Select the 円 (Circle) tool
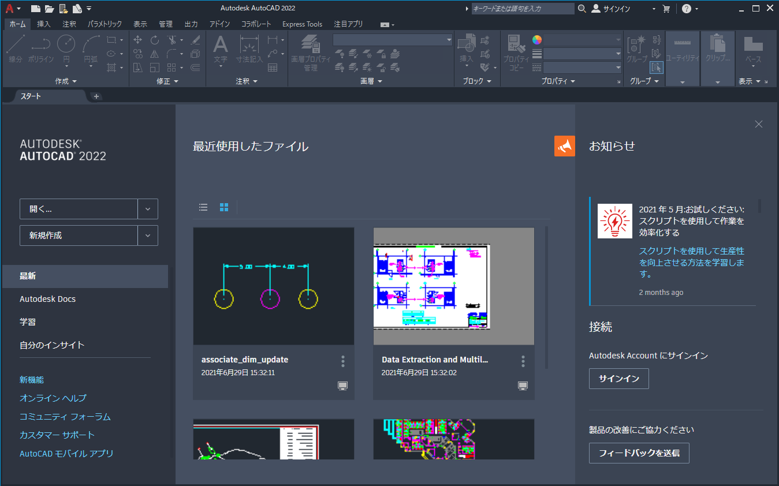This screenshot has height=486, width=779. click(x=66, y=48)
